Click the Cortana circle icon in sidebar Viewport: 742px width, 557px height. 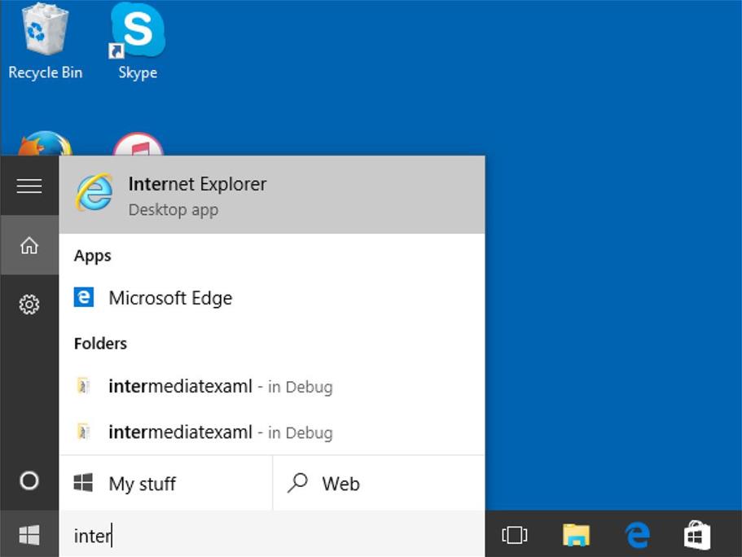tap(29, 480)
